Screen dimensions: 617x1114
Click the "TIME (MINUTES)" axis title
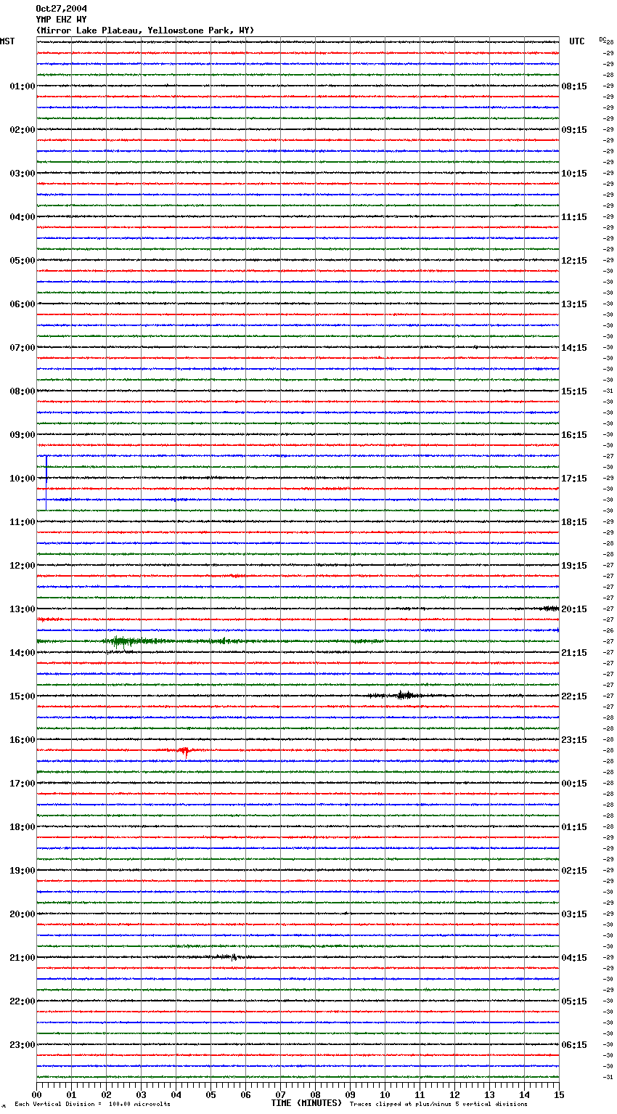point(306,1103)
